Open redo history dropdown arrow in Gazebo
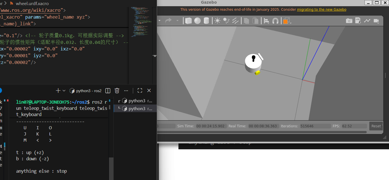 177,21
